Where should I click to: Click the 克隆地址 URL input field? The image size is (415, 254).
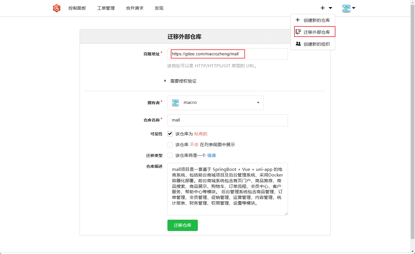pyautogui.click(x=227, y=54)
